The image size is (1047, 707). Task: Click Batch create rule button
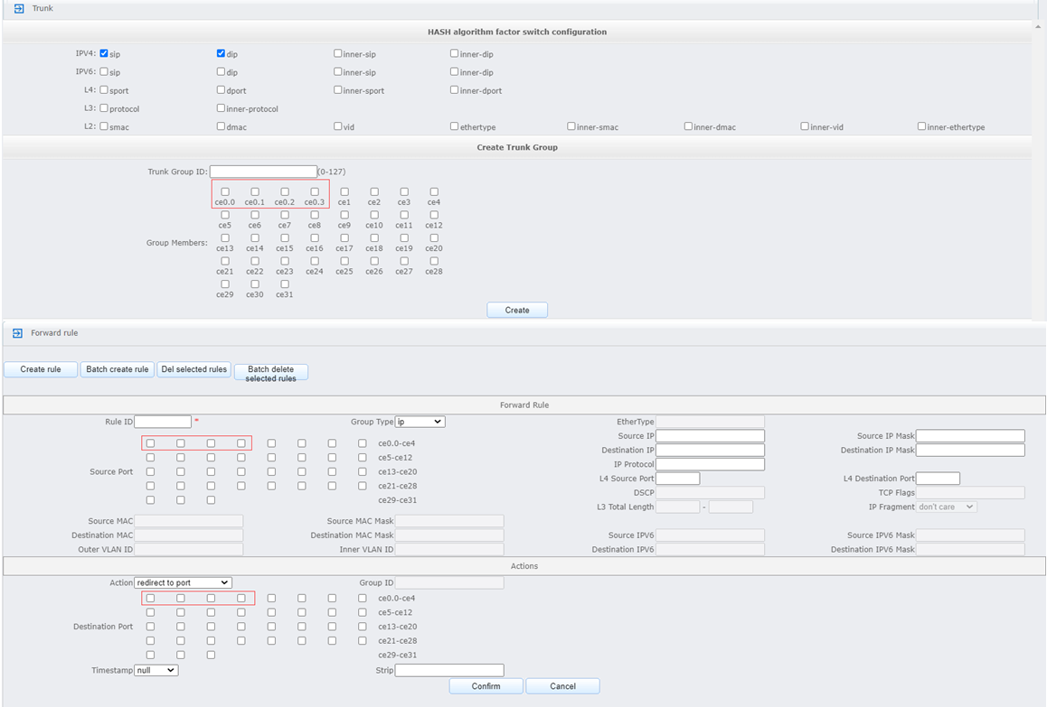click(x=117, y=369)
